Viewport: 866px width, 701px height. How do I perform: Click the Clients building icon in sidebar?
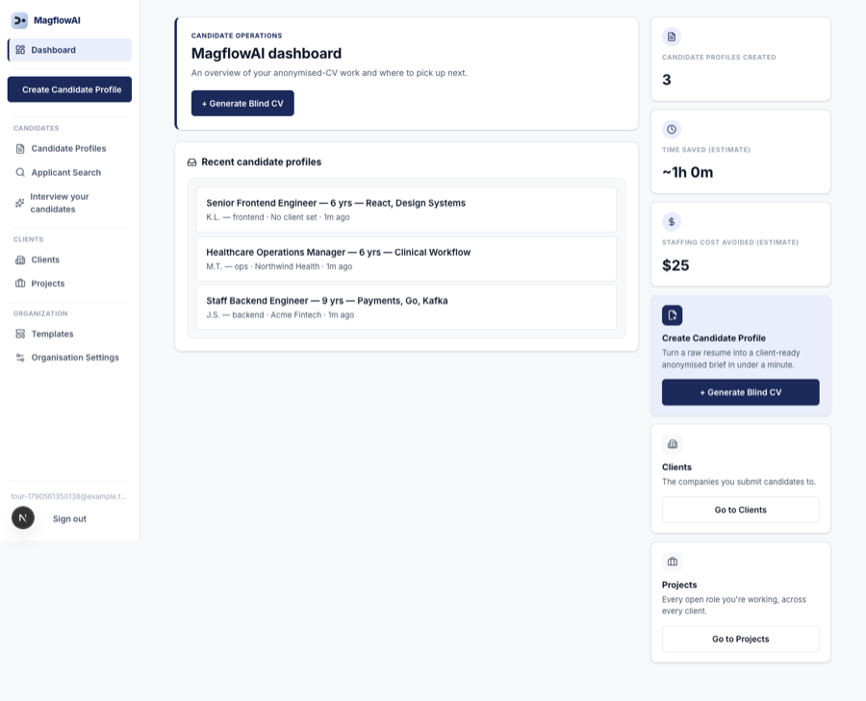tap(20, 260)
